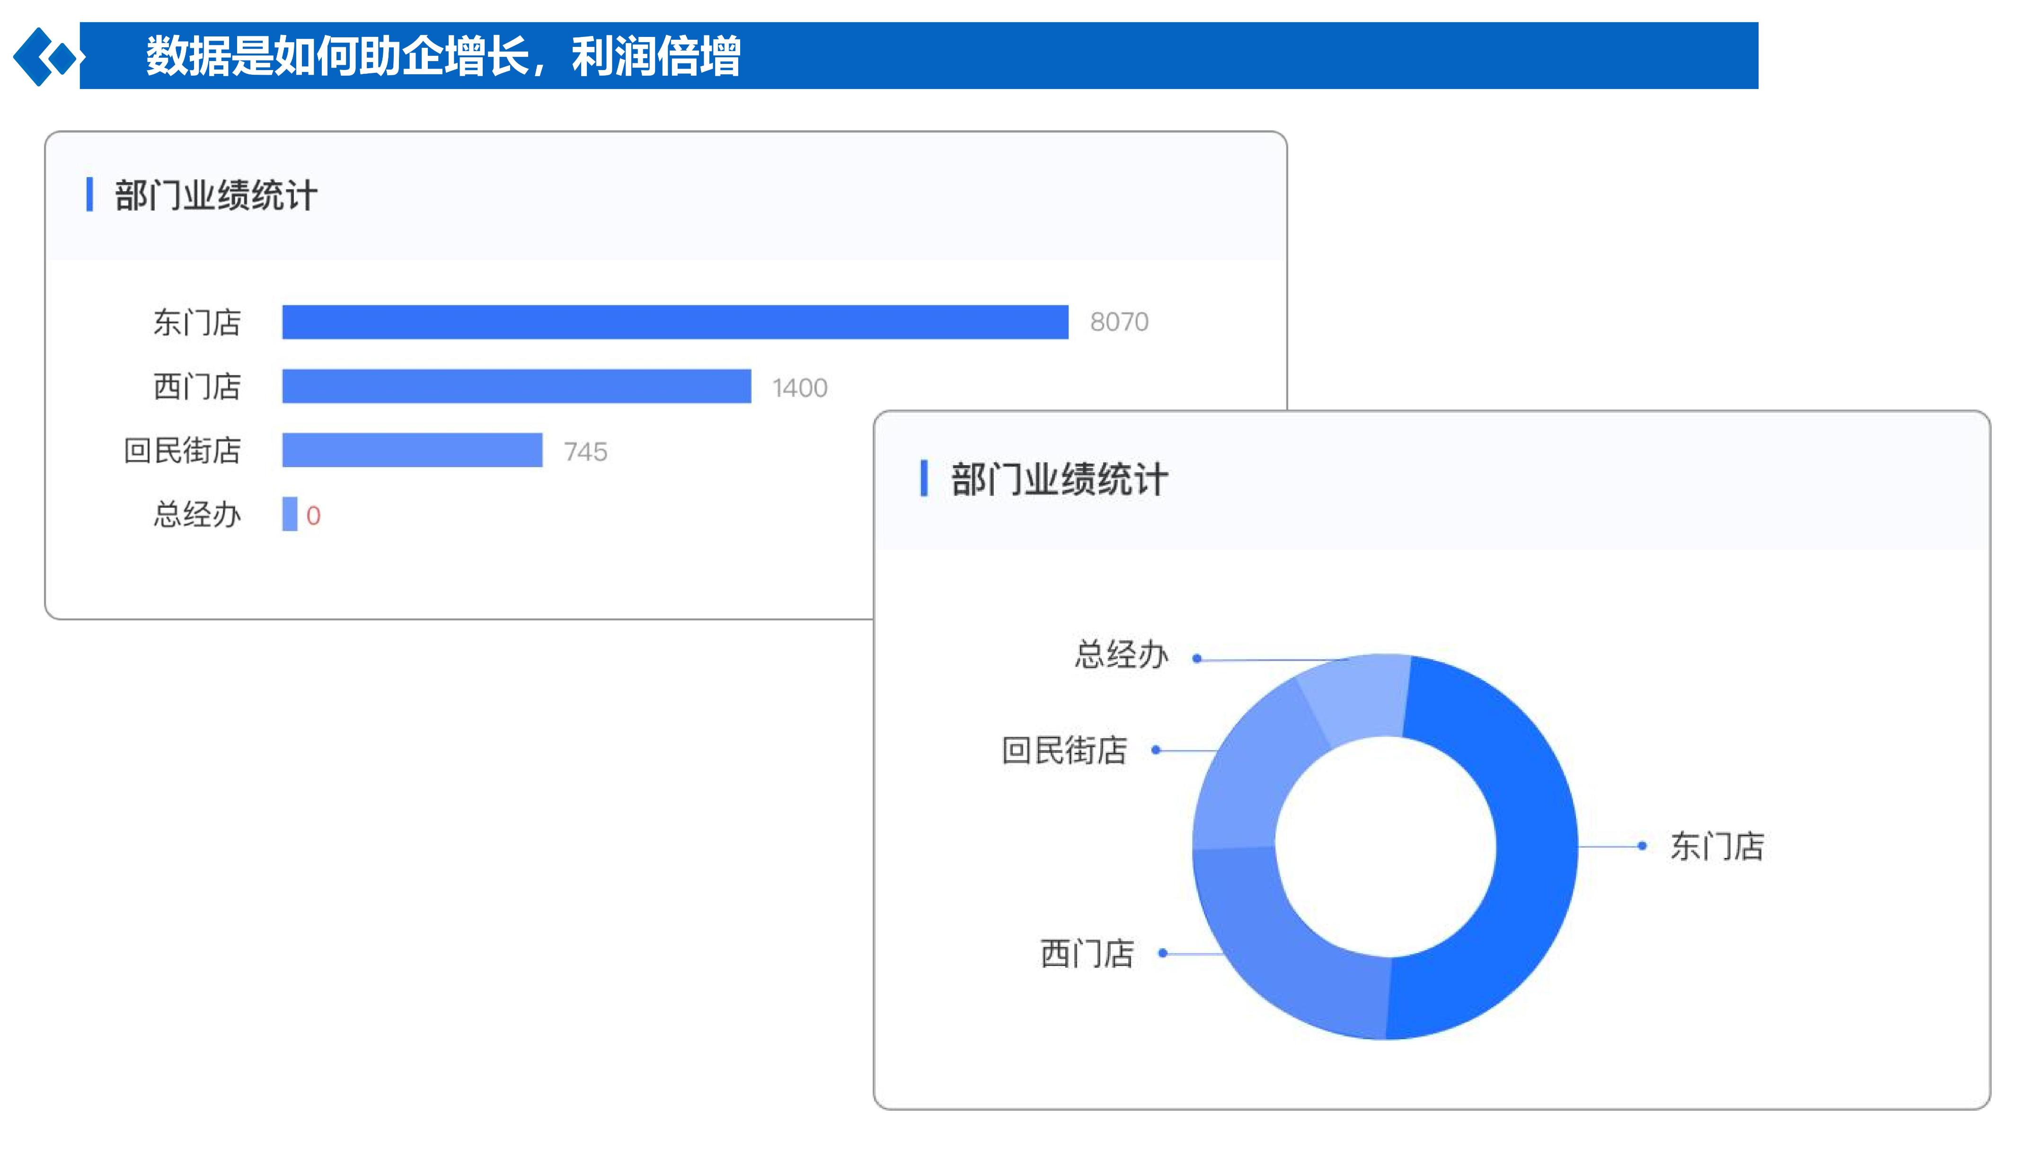Click the 东门店 label right of donut
Screen dimensions: 2043x1149
[x=1717, y=846]
